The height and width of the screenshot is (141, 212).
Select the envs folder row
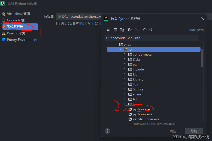click(x=154, y=44)
